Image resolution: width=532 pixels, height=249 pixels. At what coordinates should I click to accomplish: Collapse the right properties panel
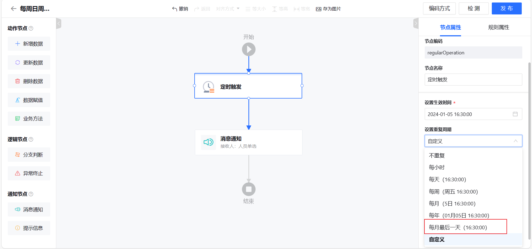pos(416,24)
